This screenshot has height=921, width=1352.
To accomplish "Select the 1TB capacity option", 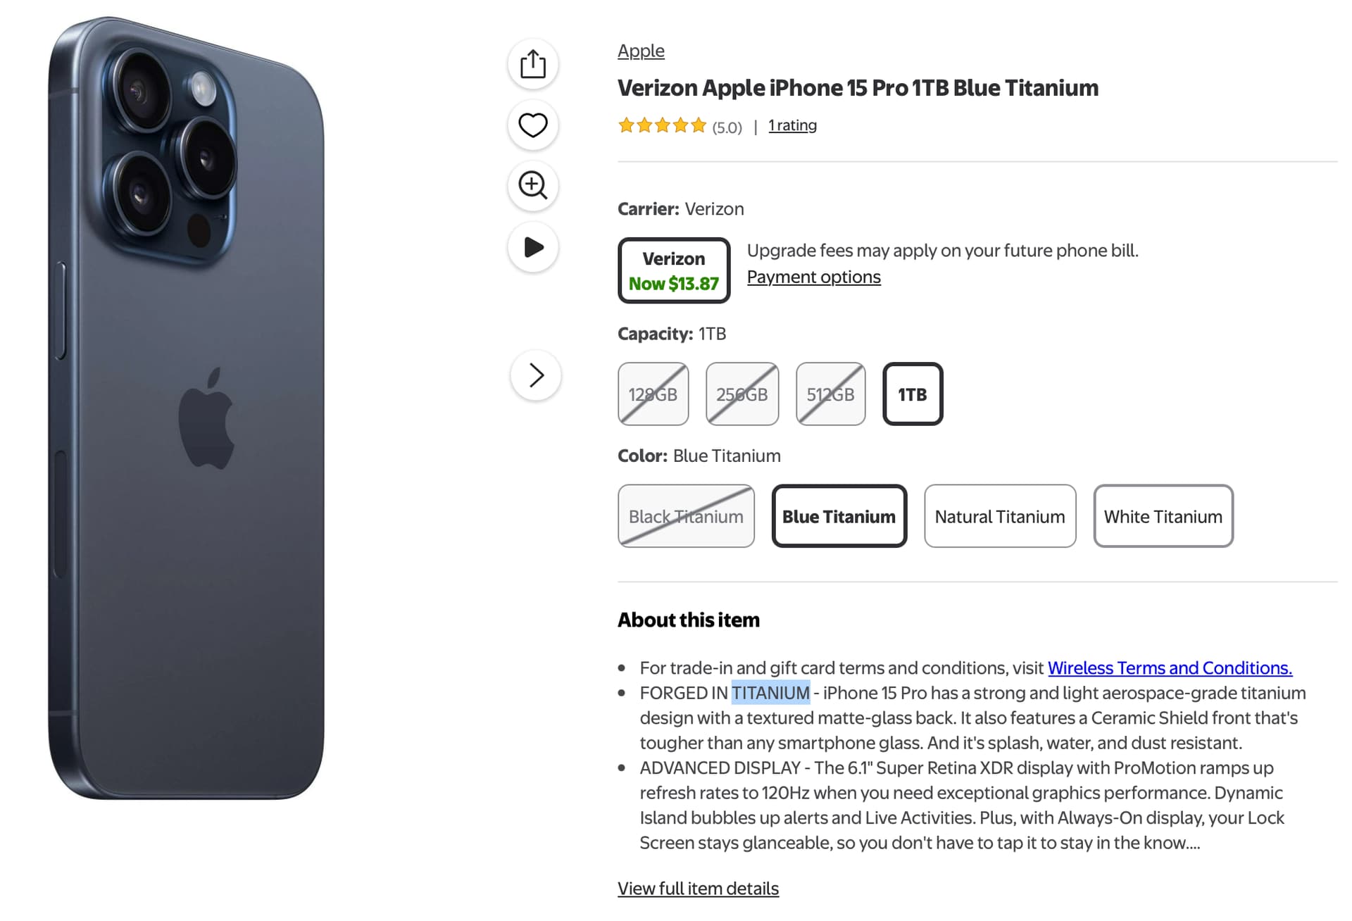I will (x=913, y=394).
